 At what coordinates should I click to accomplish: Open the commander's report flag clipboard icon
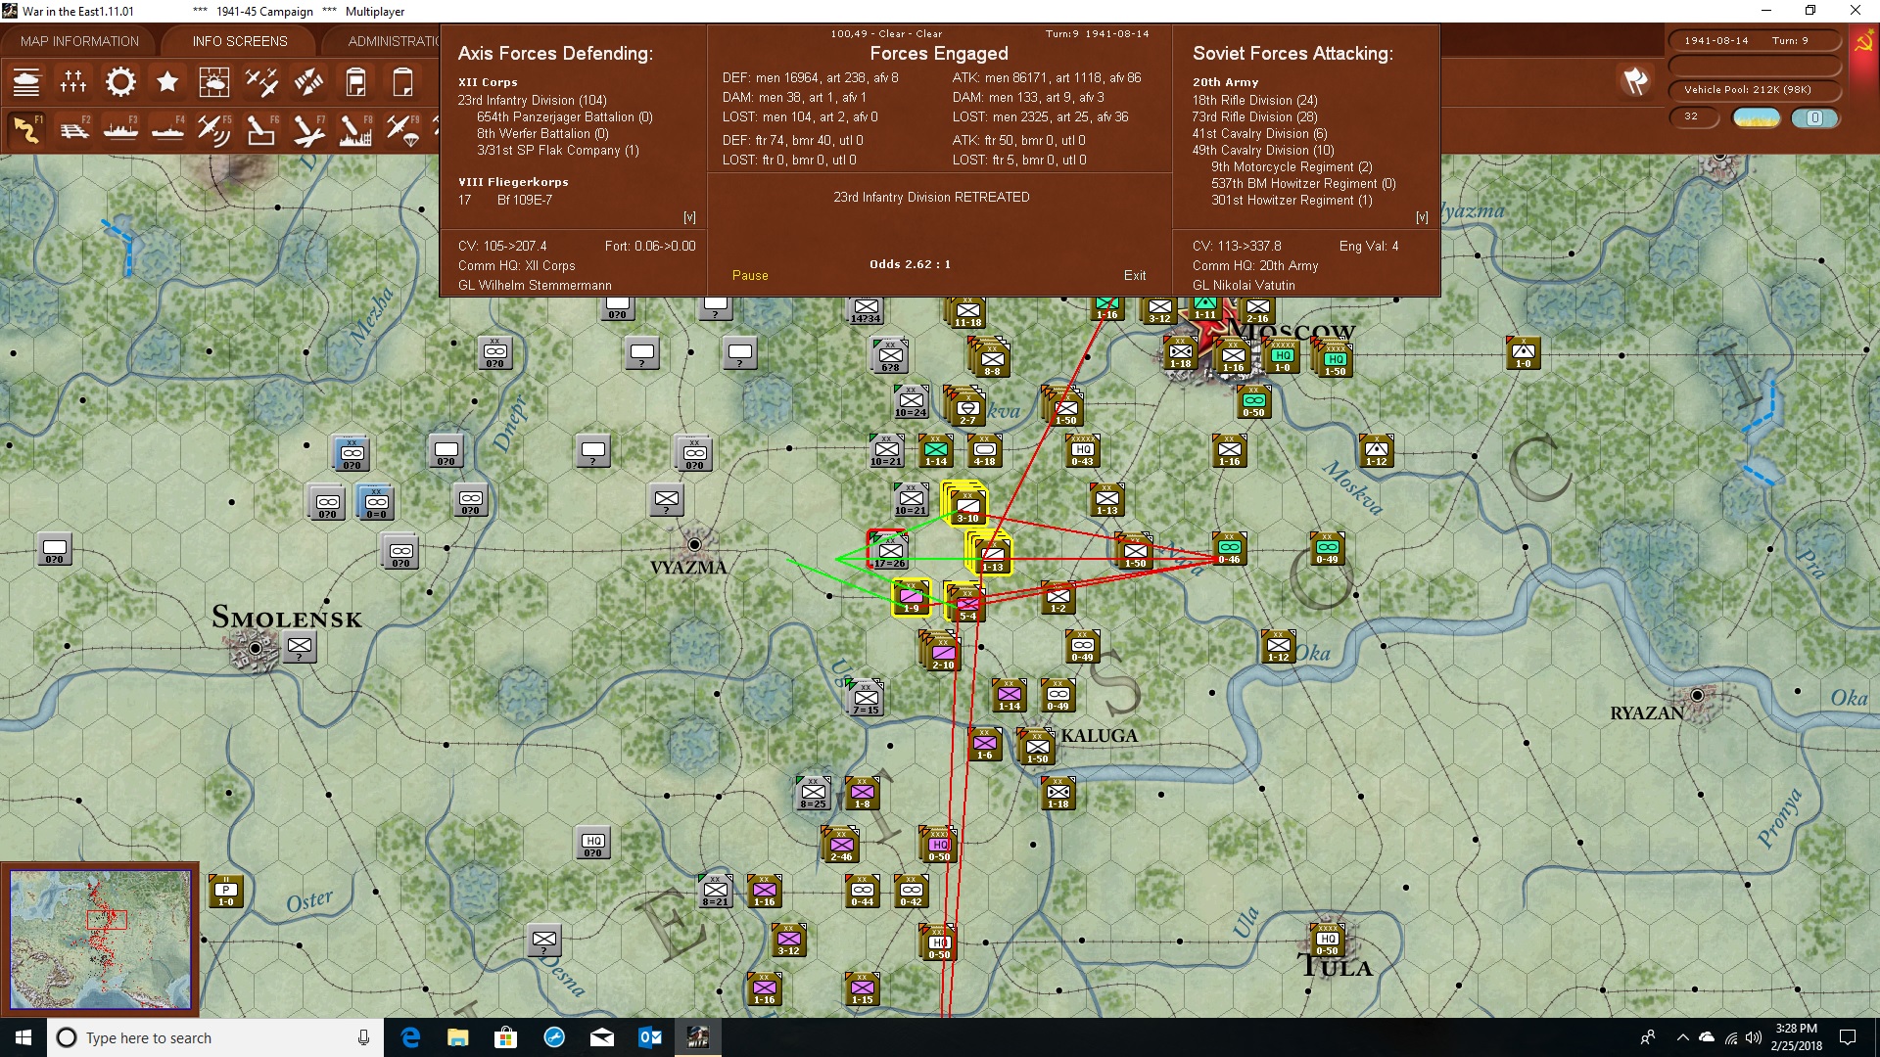(355, 82)
